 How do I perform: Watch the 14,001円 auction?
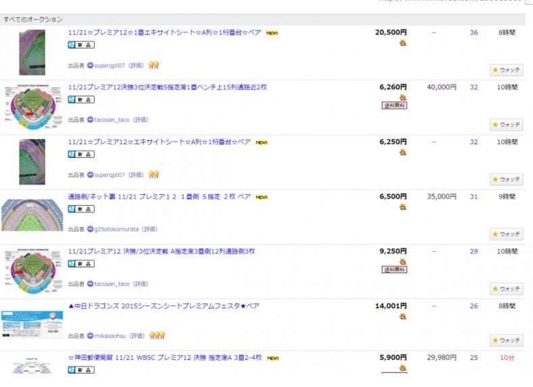506,340
